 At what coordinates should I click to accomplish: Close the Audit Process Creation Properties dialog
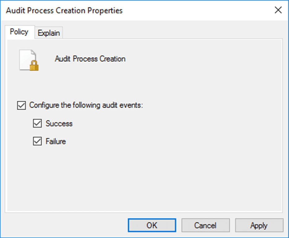coord(278,10)
